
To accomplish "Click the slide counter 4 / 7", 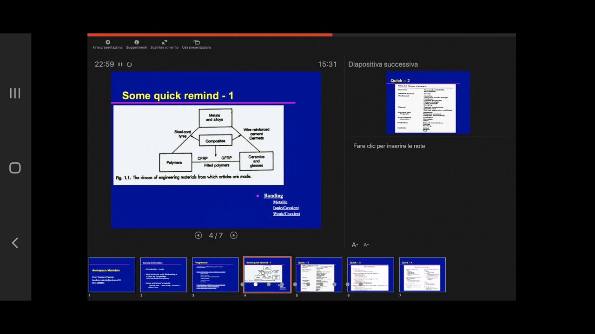I will [x=216, y=236].
